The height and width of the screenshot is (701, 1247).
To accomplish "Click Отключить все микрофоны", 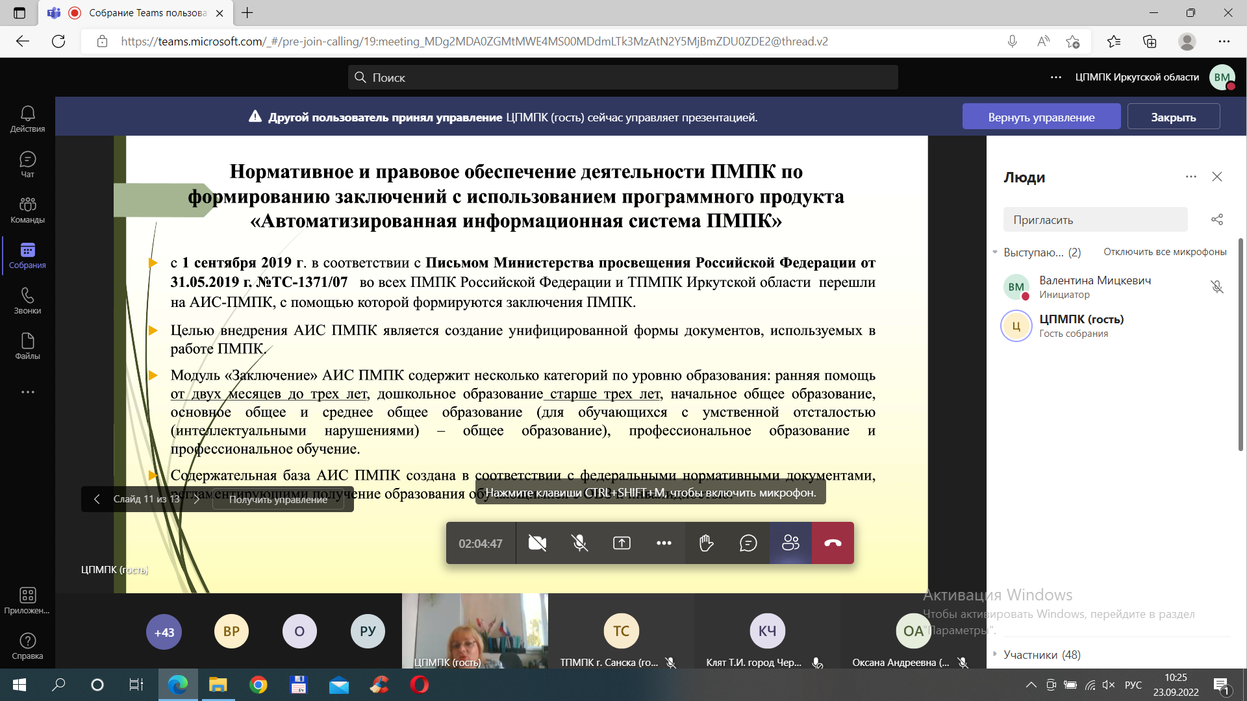I will click(1165, 252).
